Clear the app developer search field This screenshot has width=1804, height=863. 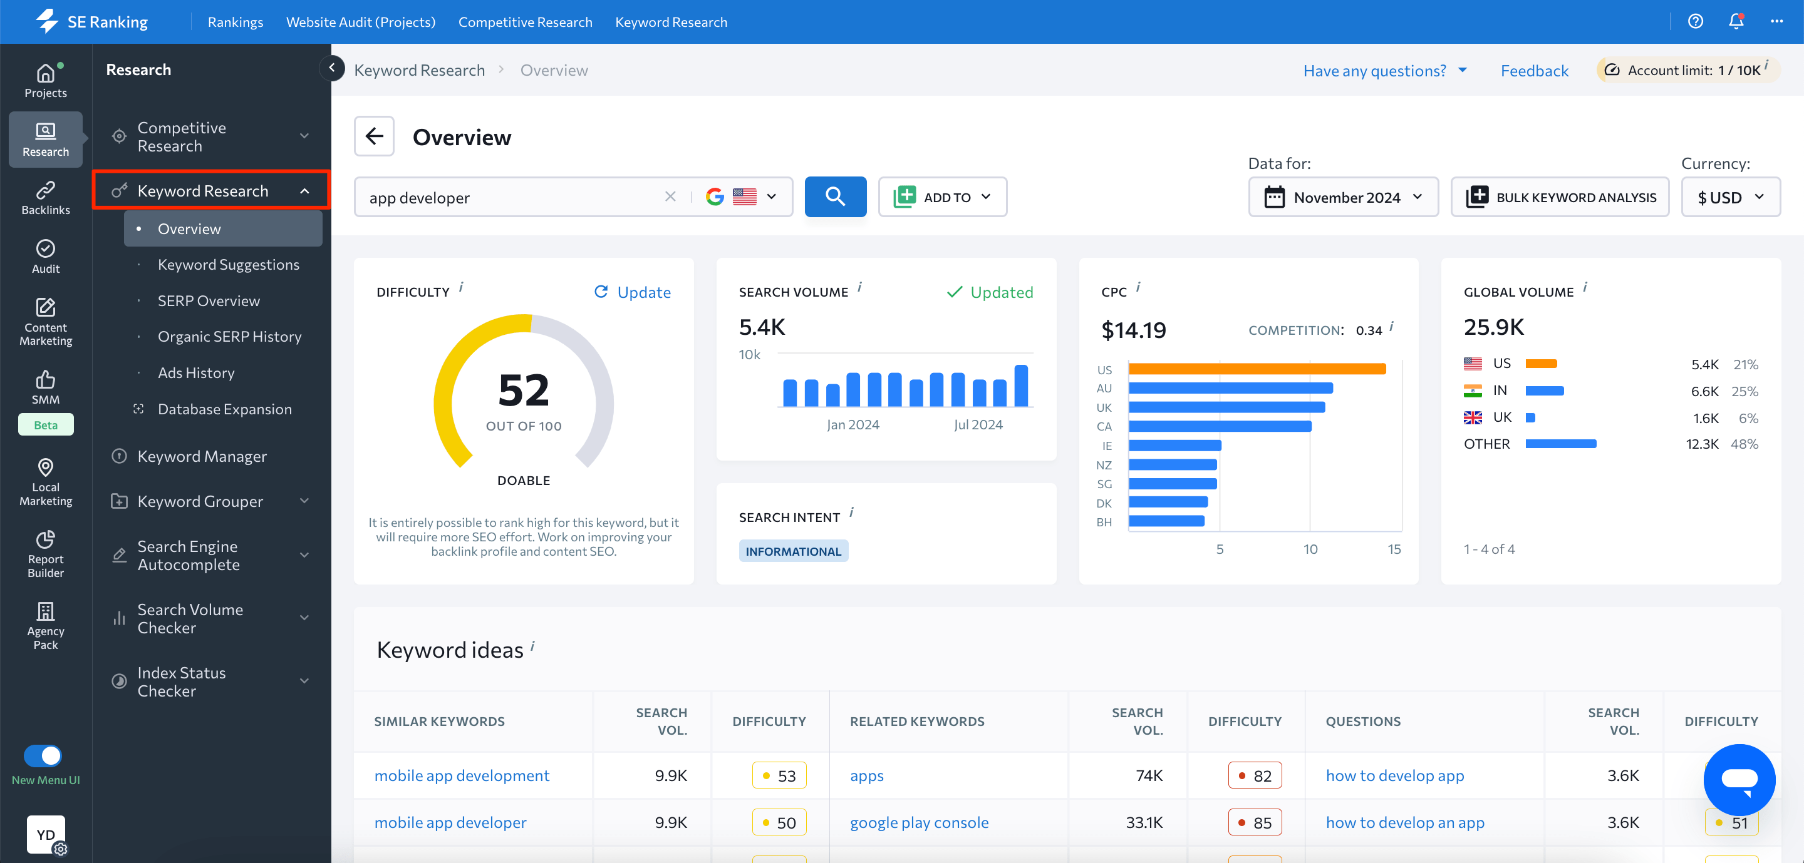pos(670,197)
